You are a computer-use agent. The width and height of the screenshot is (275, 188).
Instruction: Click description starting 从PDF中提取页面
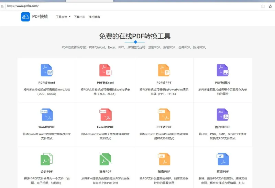pyautogui.click(x=106, y=181)
